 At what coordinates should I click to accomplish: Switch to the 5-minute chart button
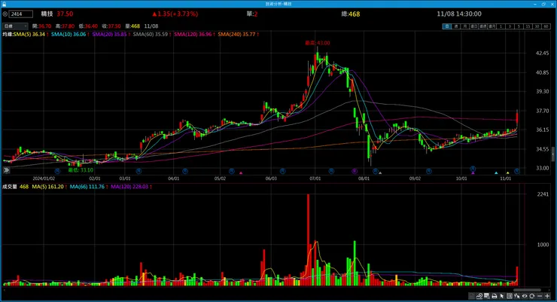tap(519, 26)
